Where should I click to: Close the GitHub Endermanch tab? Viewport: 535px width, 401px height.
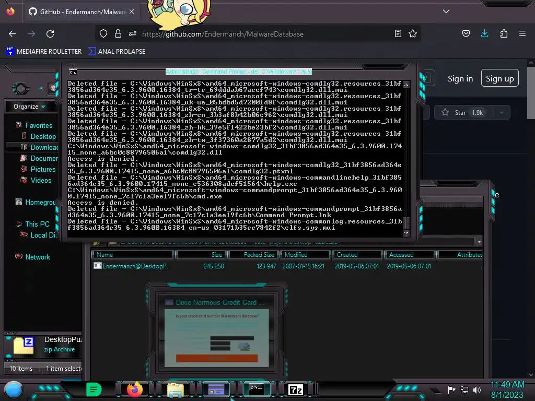coord(132,11)
